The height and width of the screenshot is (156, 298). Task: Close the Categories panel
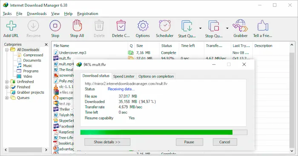coord(46,44)
